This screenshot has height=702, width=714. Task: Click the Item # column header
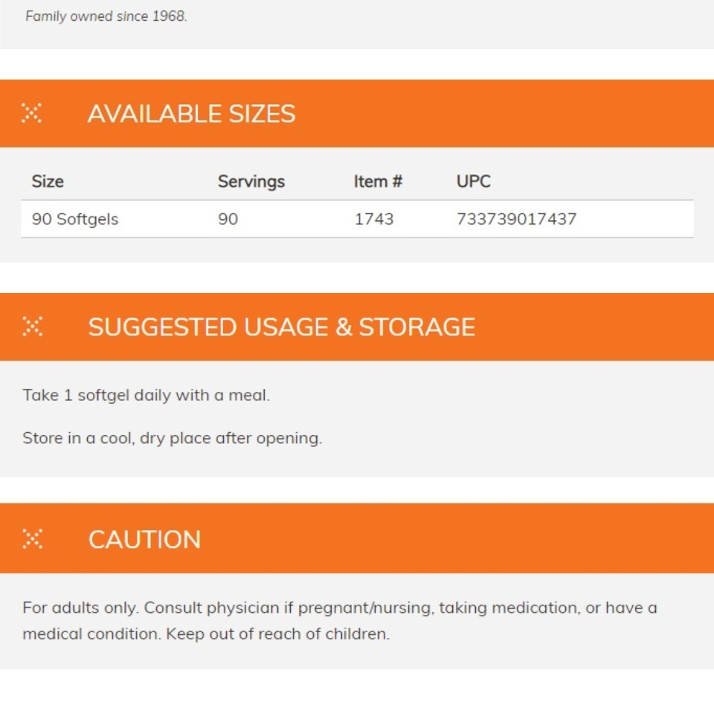tap(378, 181)
